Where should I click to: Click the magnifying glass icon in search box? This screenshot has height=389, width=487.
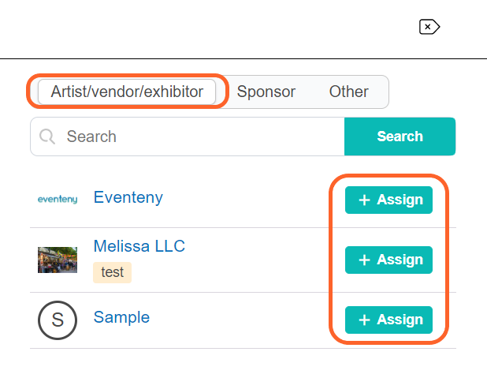tap(47, 137)
